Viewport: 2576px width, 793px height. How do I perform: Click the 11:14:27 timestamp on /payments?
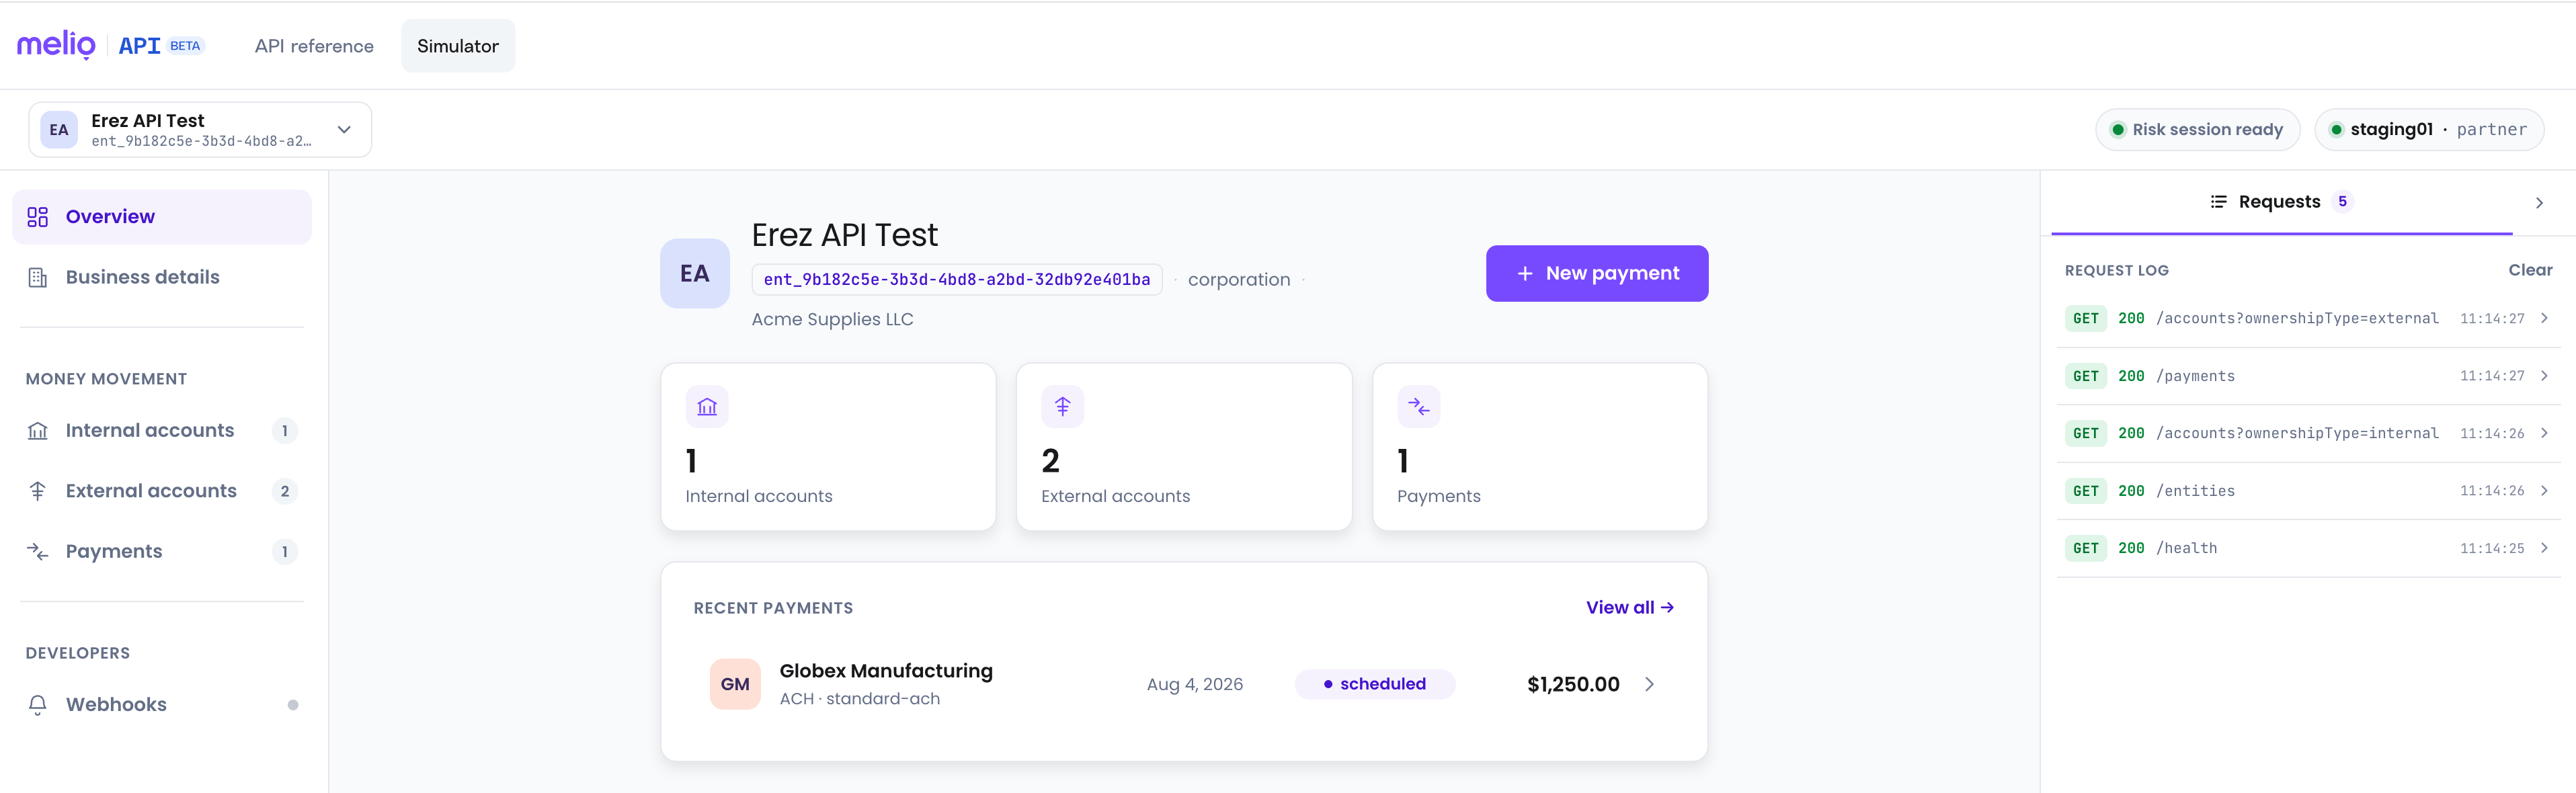pyautogui.click(x=2492, y=376)
